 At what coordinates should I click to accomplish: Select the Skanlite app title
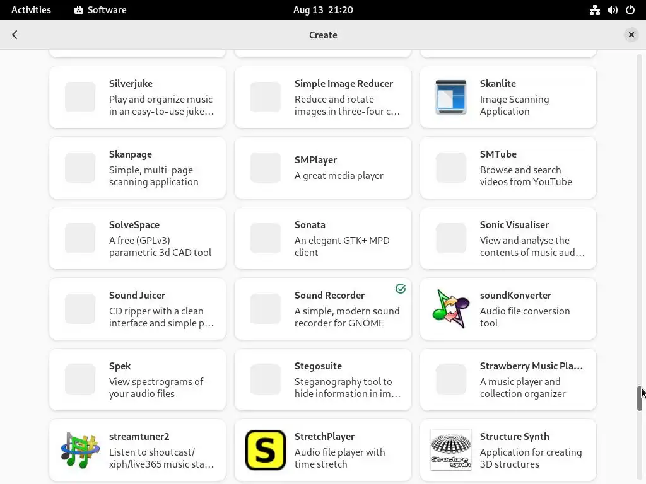tap(498, 84)
